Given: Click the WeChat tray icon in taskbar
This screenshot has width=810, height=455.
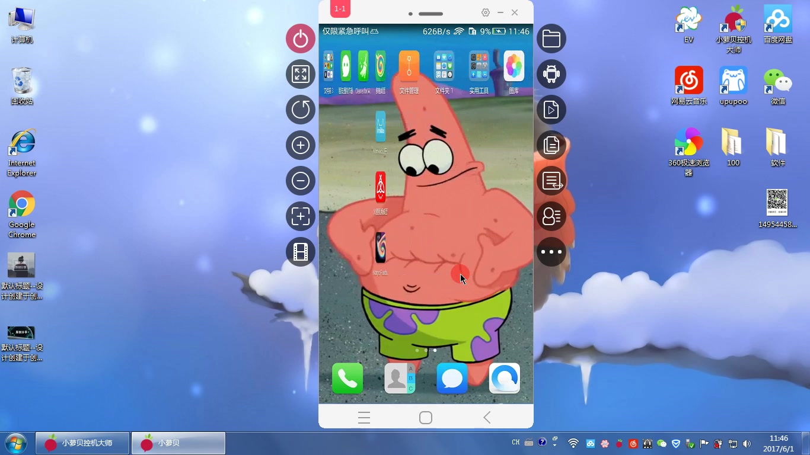Looking at the screenshot, I should 662,443.
